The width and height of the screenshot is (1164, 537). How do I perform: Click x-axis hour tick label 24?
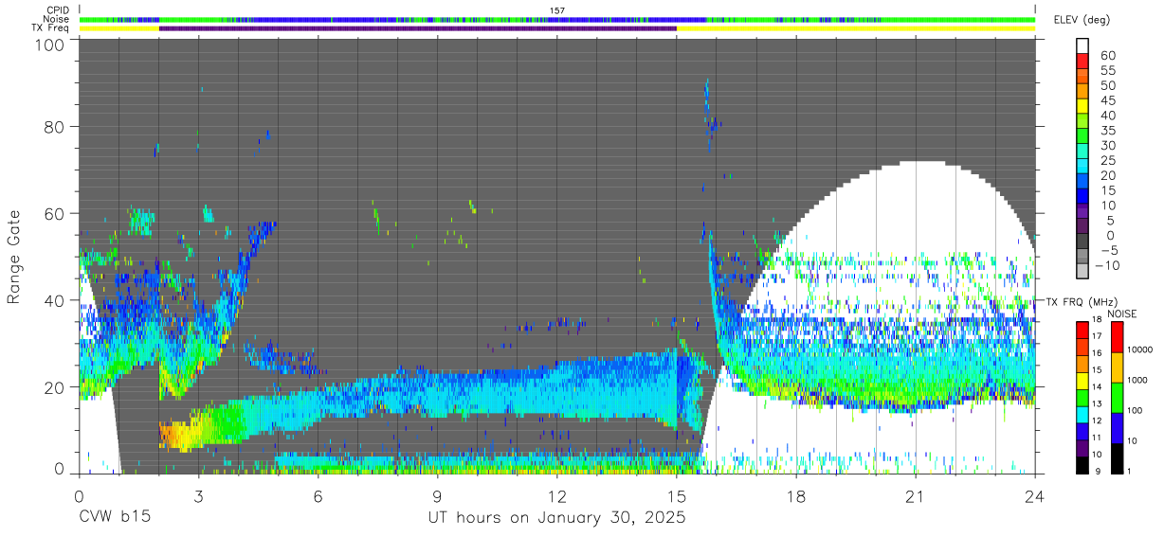pyautogui.click(x=1034, y=495)
